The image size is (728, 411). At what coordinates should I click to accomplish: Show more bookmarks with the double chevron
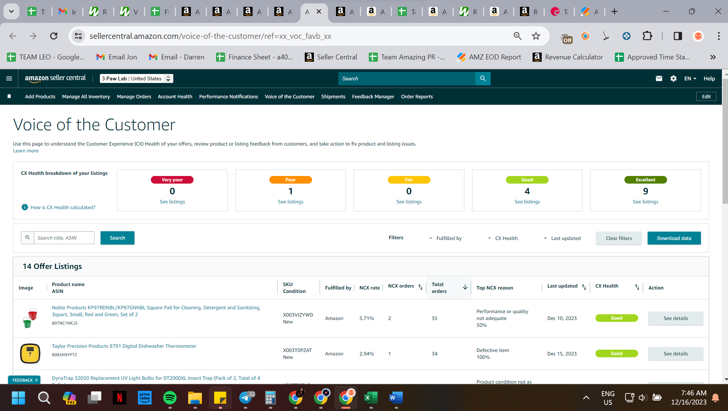pyautogui.click(x=713, y=57)
